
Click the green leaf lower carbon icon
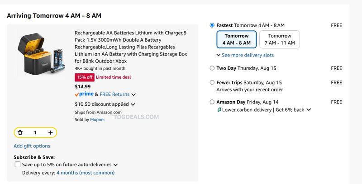point(219,110)
